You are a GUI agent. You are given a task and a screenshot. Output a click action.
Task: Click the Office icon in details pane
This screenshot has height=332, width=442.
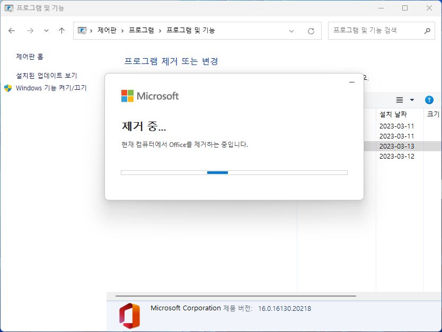(129, 316)
